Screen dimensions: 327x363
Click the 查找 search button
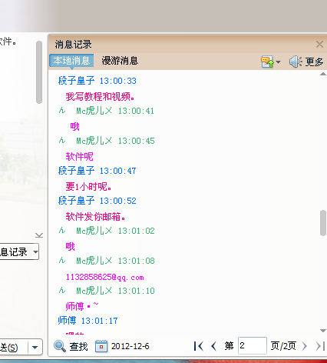(78, 346)
